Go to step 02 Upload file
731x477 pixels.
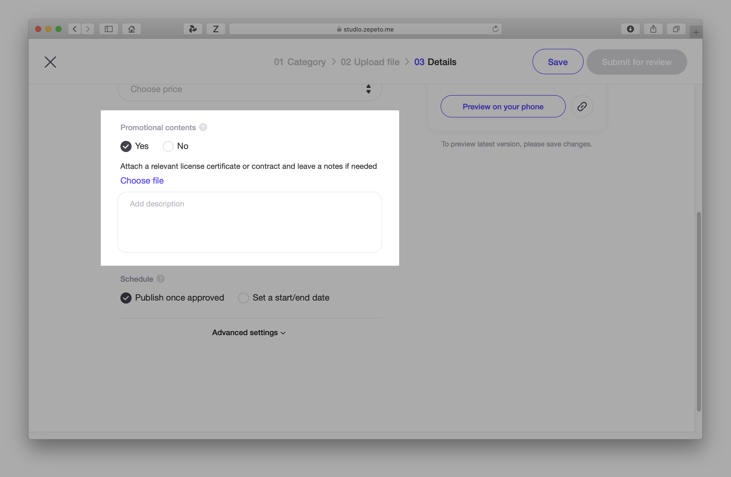coord(370,62)
